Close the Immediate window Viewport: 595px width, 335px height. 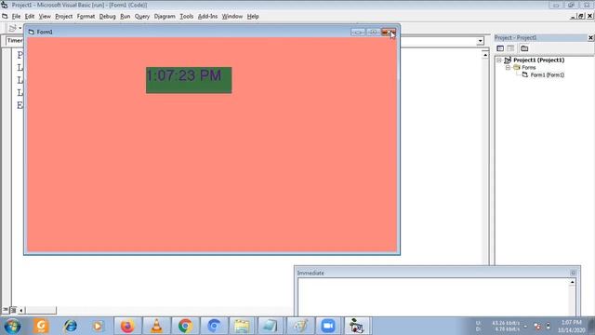coord(573,273)
